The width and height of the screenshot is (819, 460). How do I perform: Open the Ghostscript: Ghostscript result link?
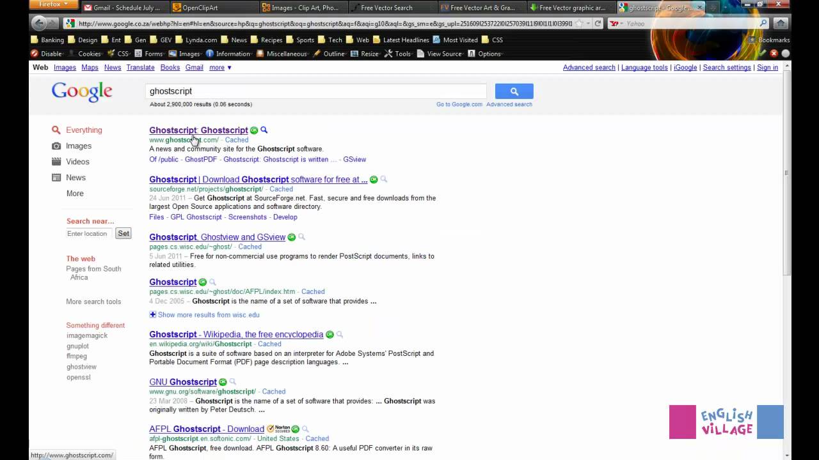[x=198, y=130]
